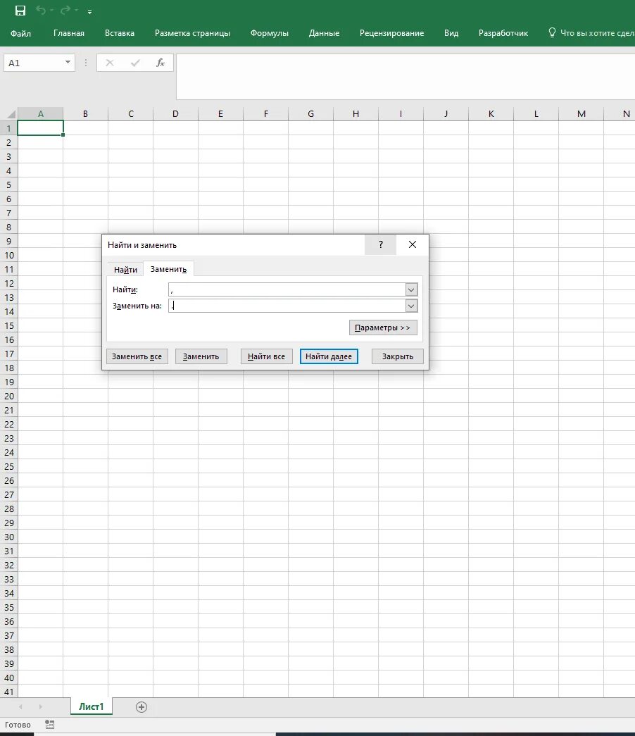The height and width of the screenshot is (736, 635).
Task: Open the Файл menu
Action: 20,33
